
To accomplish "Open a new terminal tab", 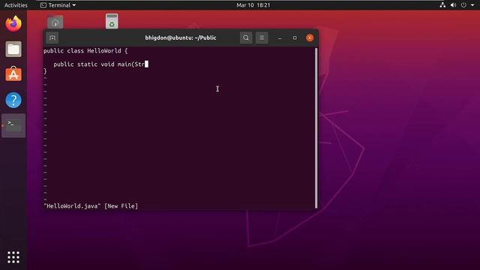I will [x=52, y=38].
